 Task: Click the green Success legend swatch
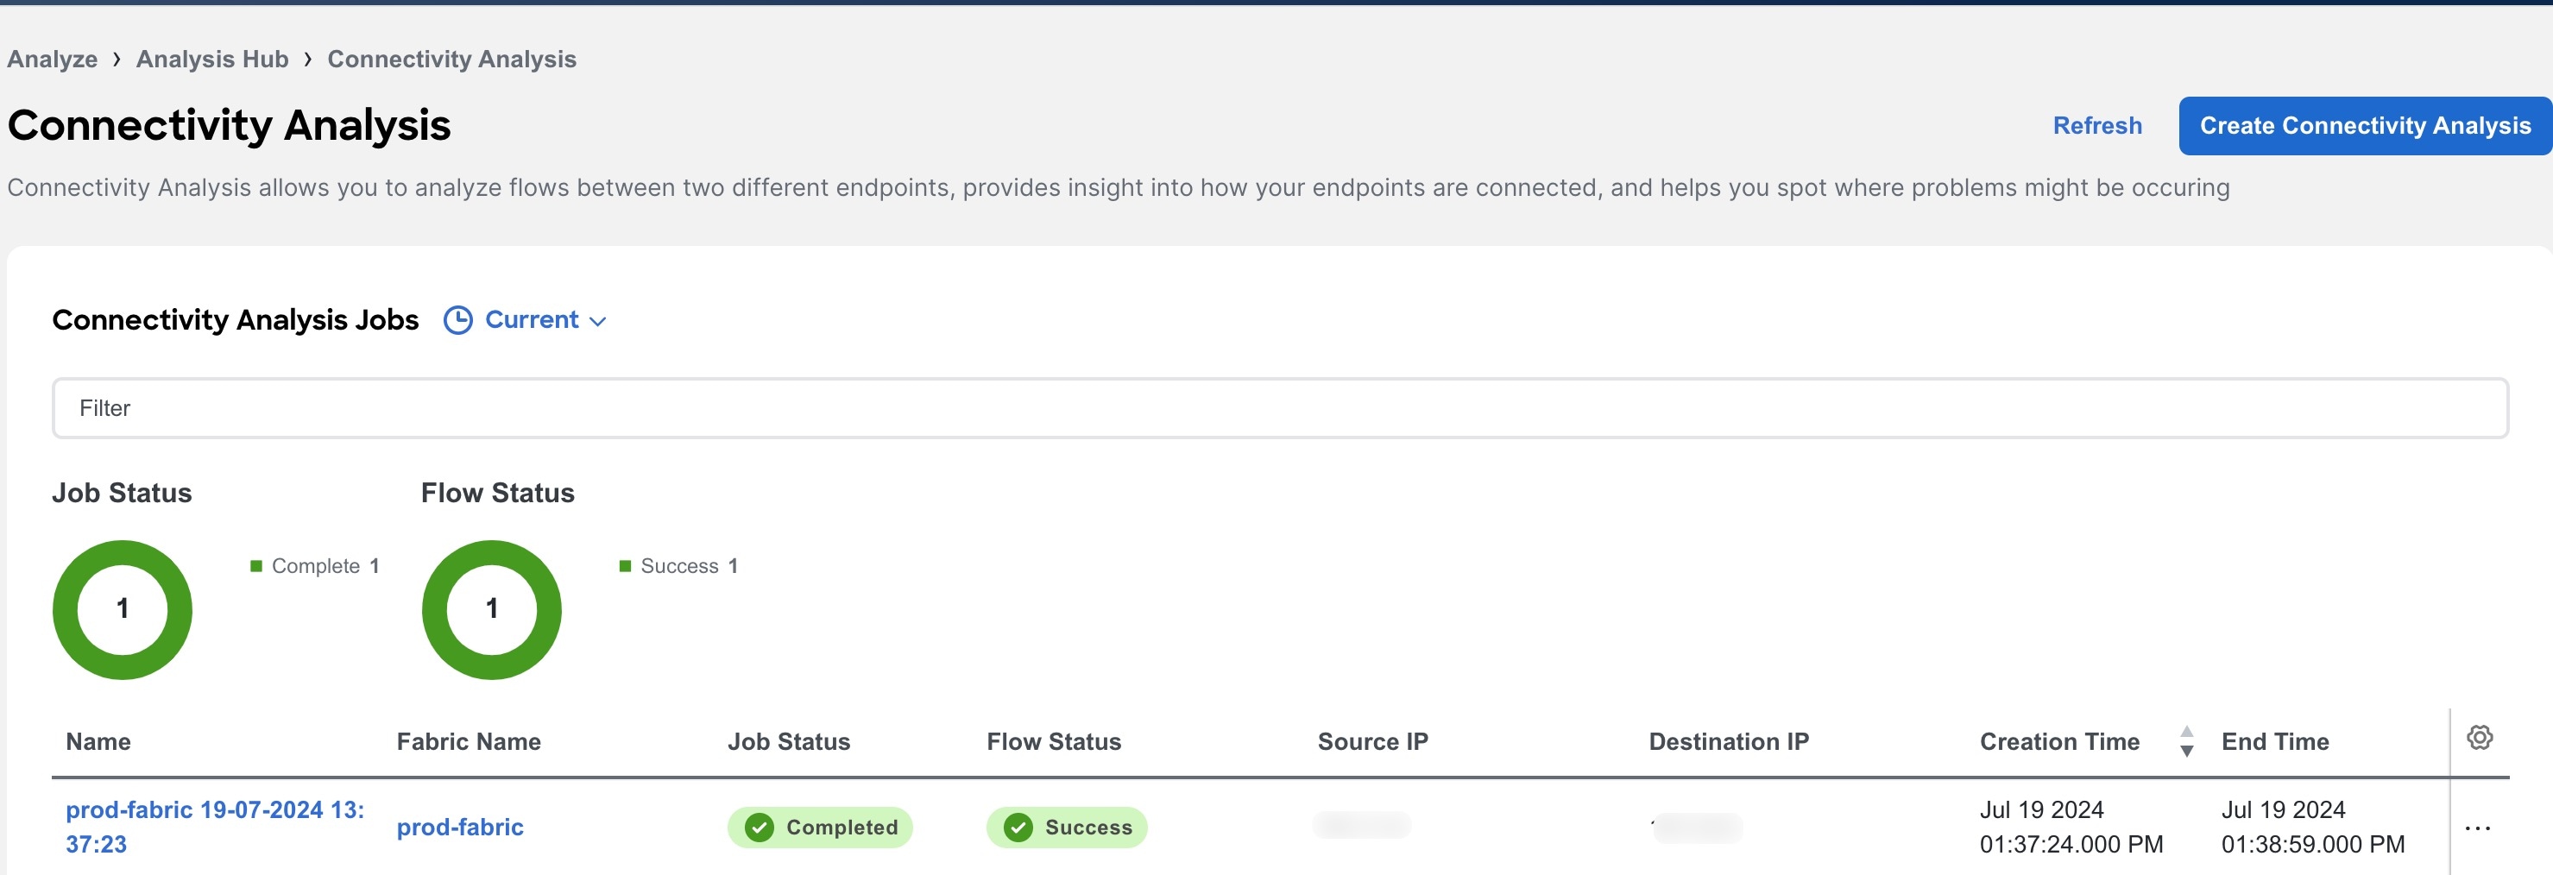click(x=626, y=566)
